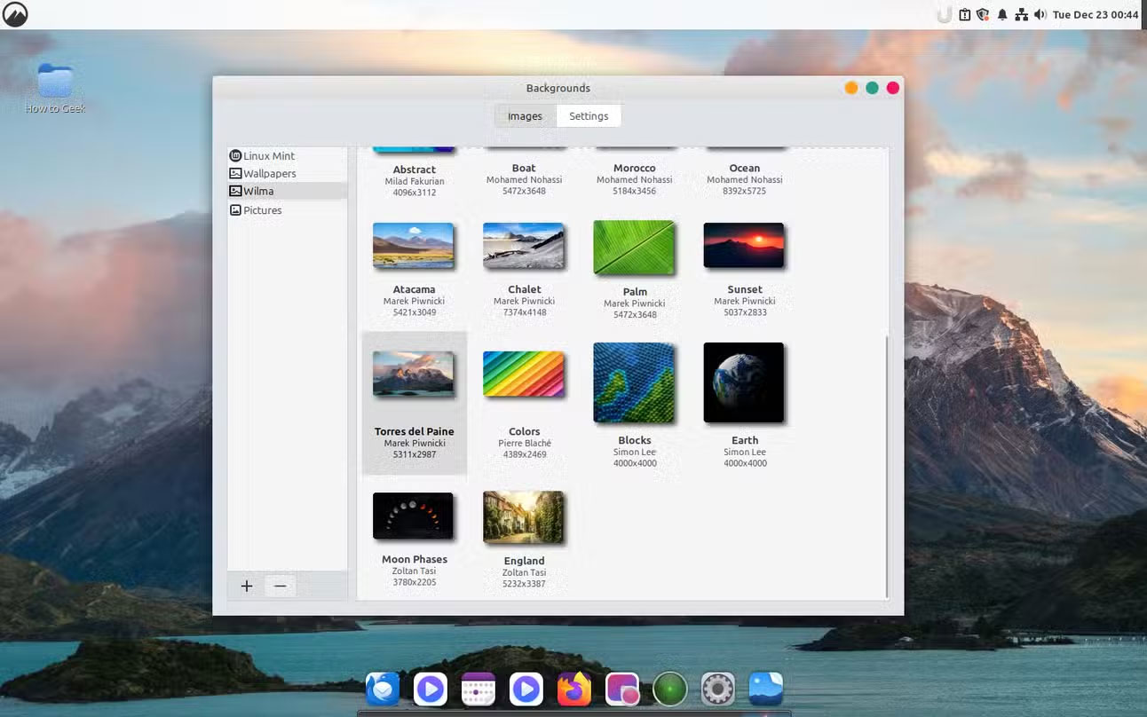Open system settings from the dock

717,688
